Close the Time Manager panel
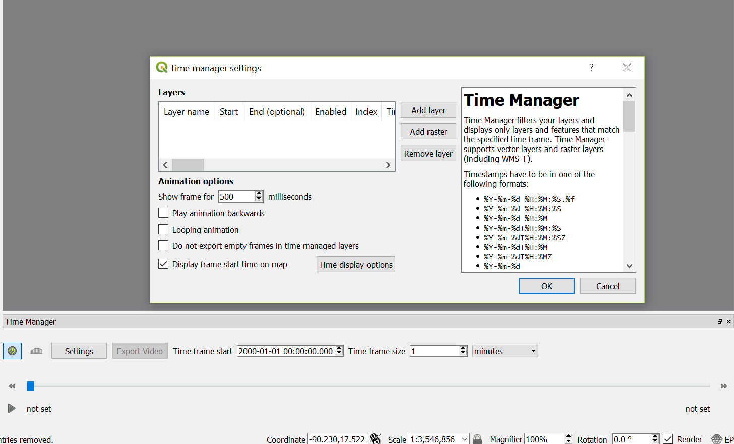 coord(728,321)
